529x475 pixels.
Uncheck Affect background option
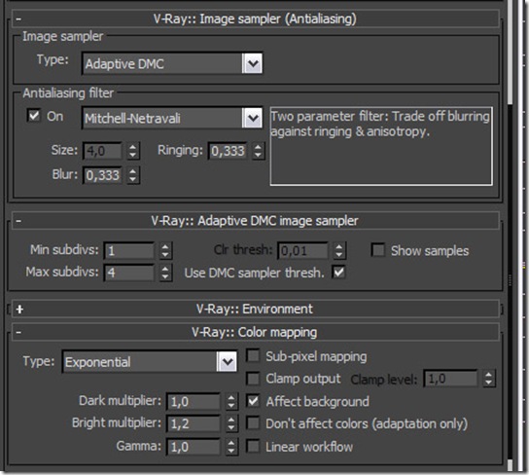click(x=253, y=401)
